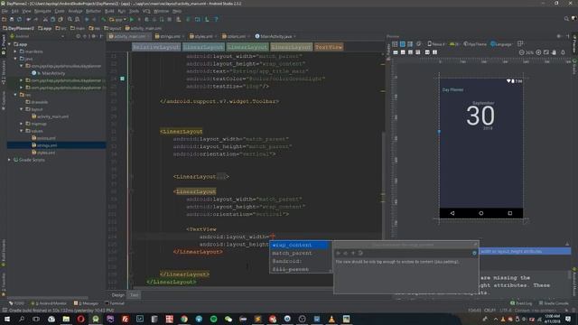Screen dimensions: 578x325
Task: Open the AppTheme selector in Preview
Action: click(475, 44)
